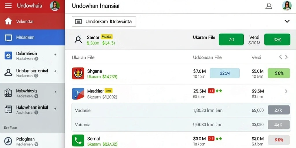296x148 pixels.
Task: Remove the Nadehwan tag under Delarmiesia
Action: [36, 59]
